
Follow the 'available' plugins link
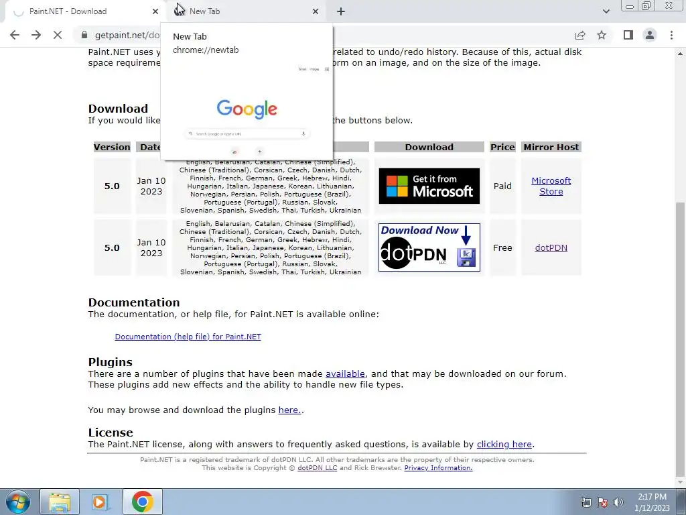coord(345,374)
